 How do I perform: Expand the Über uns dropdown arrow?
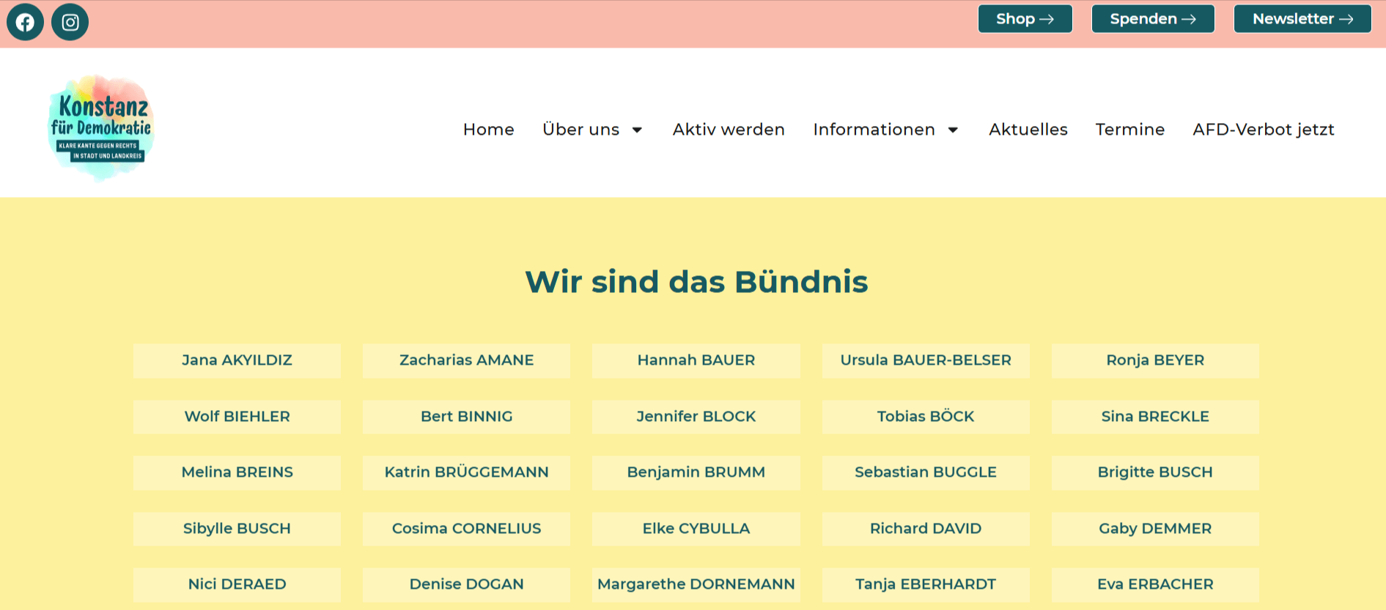click(637, 130)
